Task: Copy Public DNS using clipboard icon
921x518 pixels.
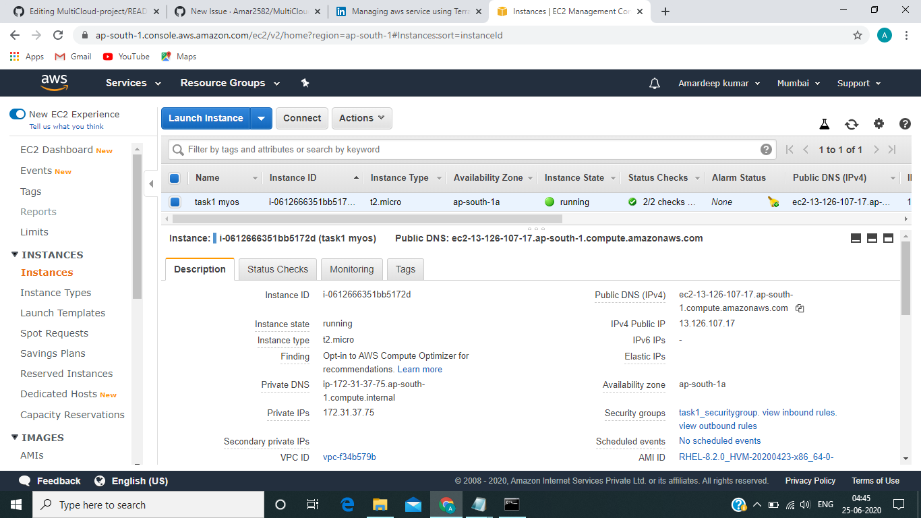Action: (800, 308)
